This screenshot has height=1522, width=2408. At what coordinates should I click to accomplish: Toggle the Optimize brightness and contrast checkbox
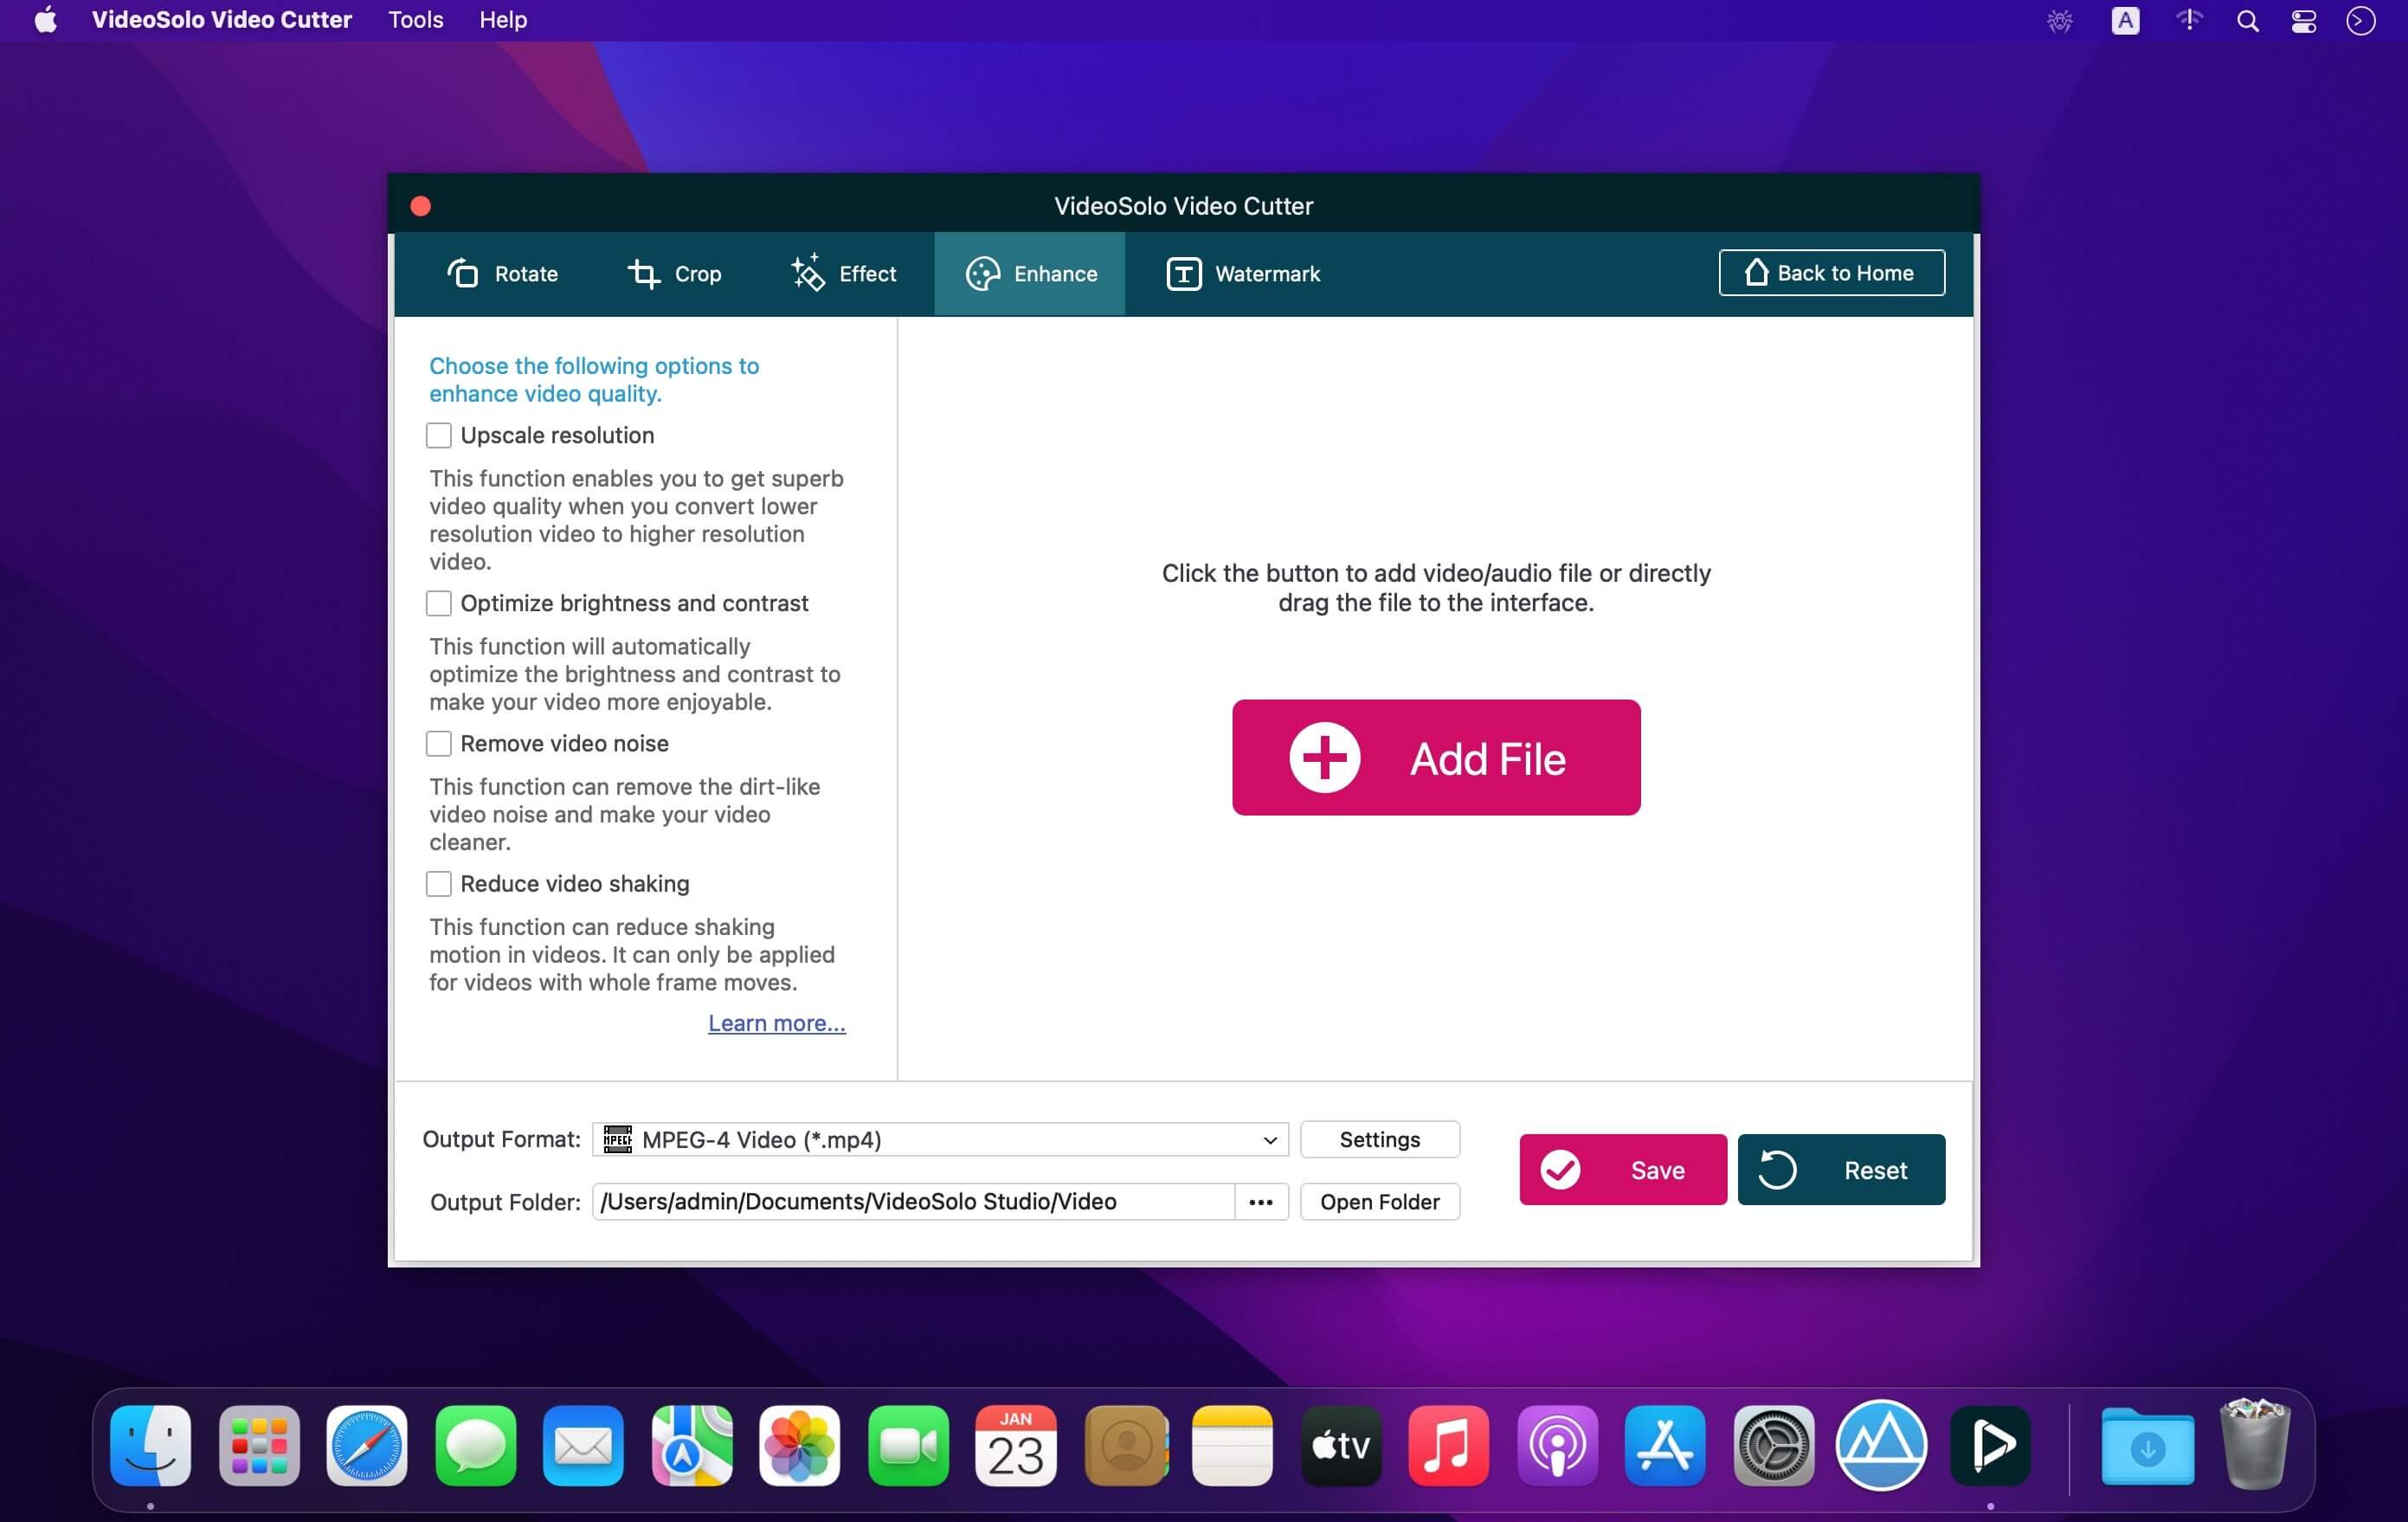pos(438,602)
